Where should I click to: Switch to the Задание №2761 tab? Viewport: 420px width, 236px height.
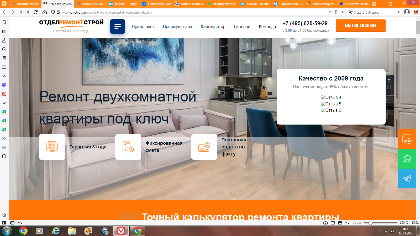25,4
